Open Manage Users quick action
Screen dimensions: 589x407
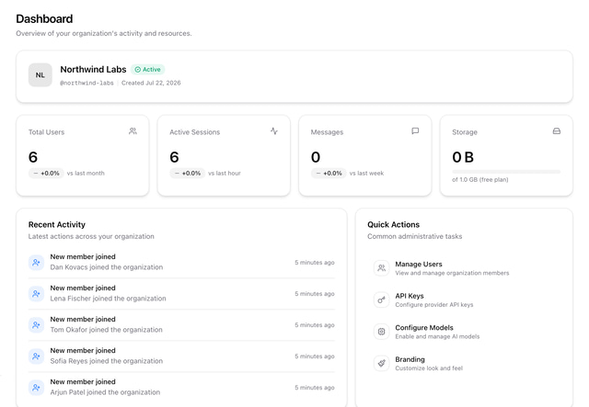464,268
